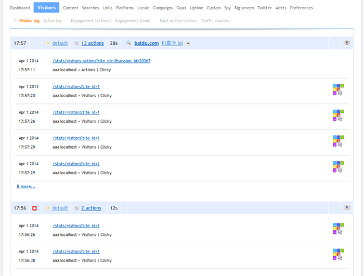Click the Switzerland flag icon in 17:56 session
The height and width of the screenshot is (276, 364).
pos(35,208)
